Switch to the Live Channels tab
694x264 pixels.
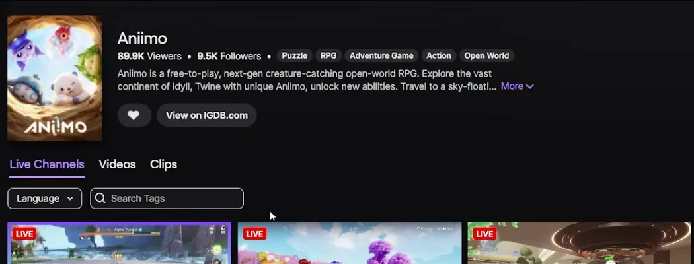[47, 164]
